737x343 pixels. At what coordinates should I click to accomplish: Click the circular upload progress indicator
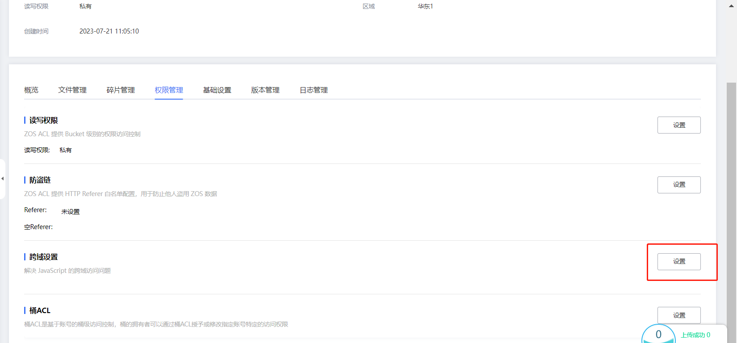click(658, 335)
